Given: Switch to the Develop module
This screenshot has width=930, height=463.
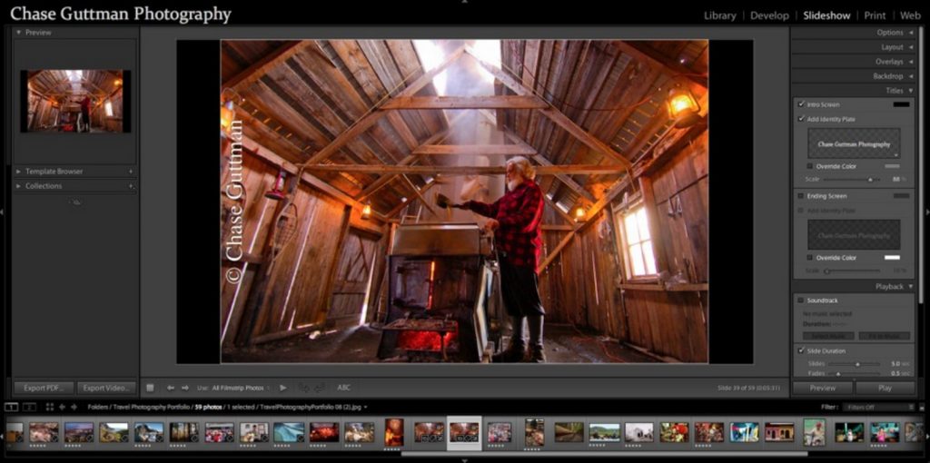Looking at the screenshot, I should [x=769, y=16].
